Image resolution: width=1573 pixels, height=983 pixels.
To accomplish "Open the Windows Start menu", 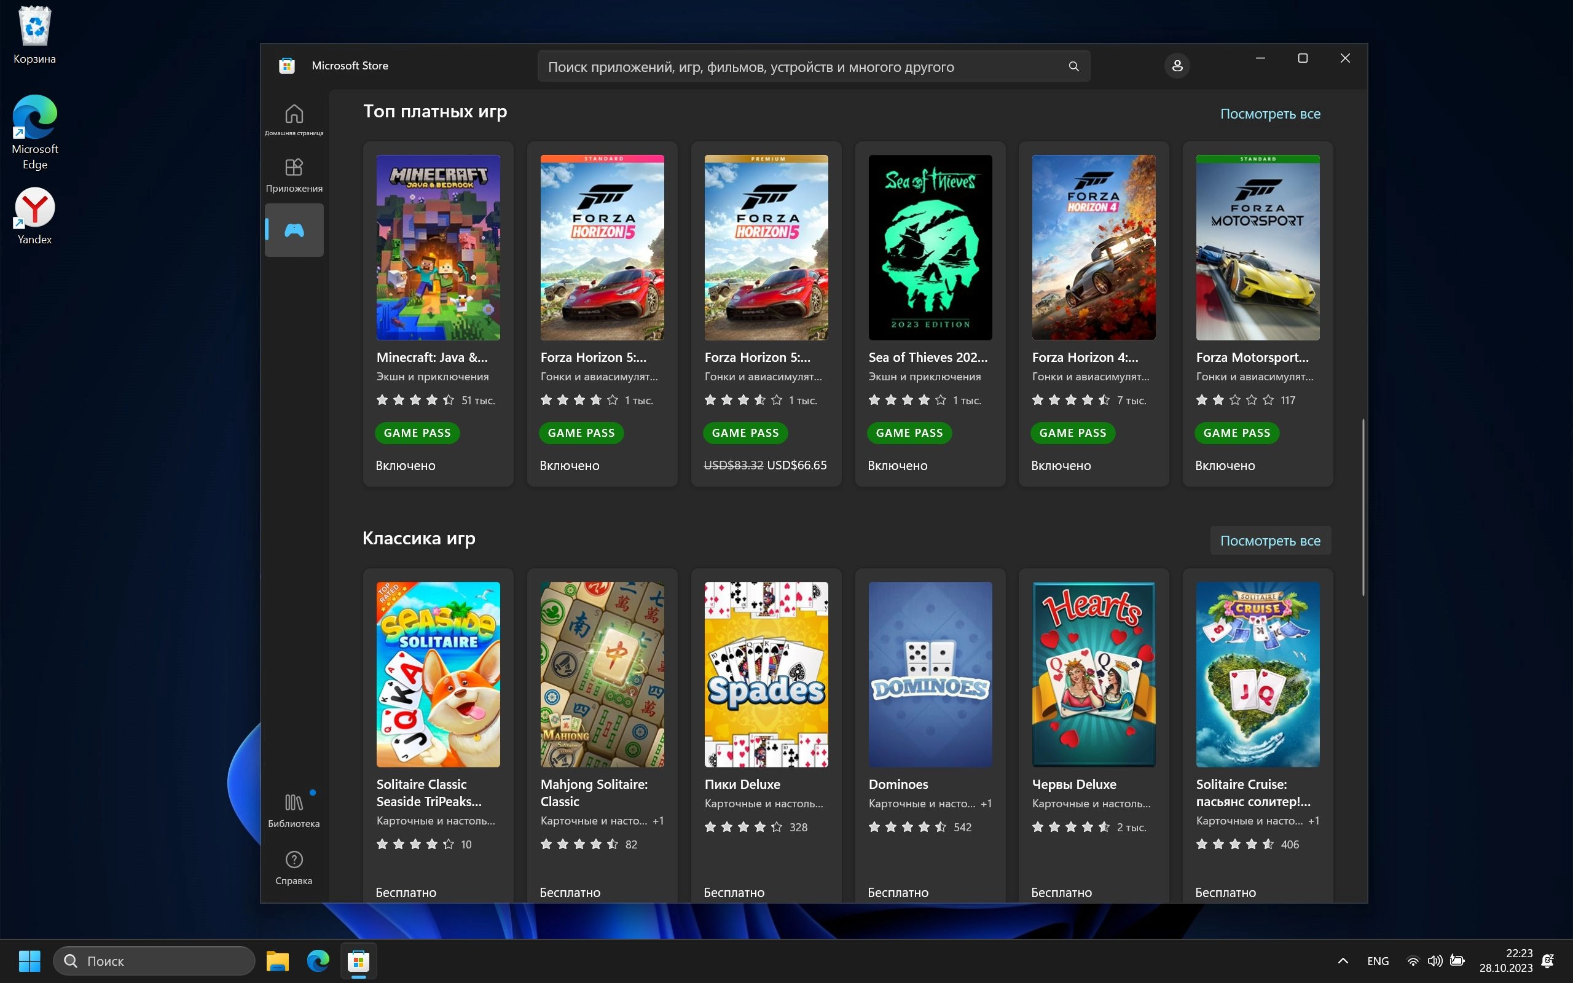I will pos(29,960).
